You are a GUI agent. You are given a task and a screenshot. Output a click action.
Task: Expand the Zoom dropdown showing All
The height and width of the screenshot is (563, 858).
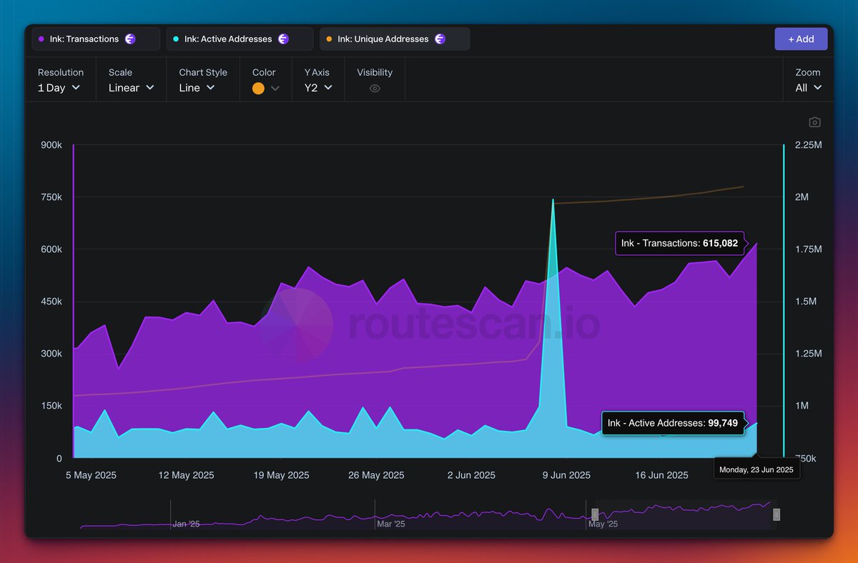(x=807, y=87)
